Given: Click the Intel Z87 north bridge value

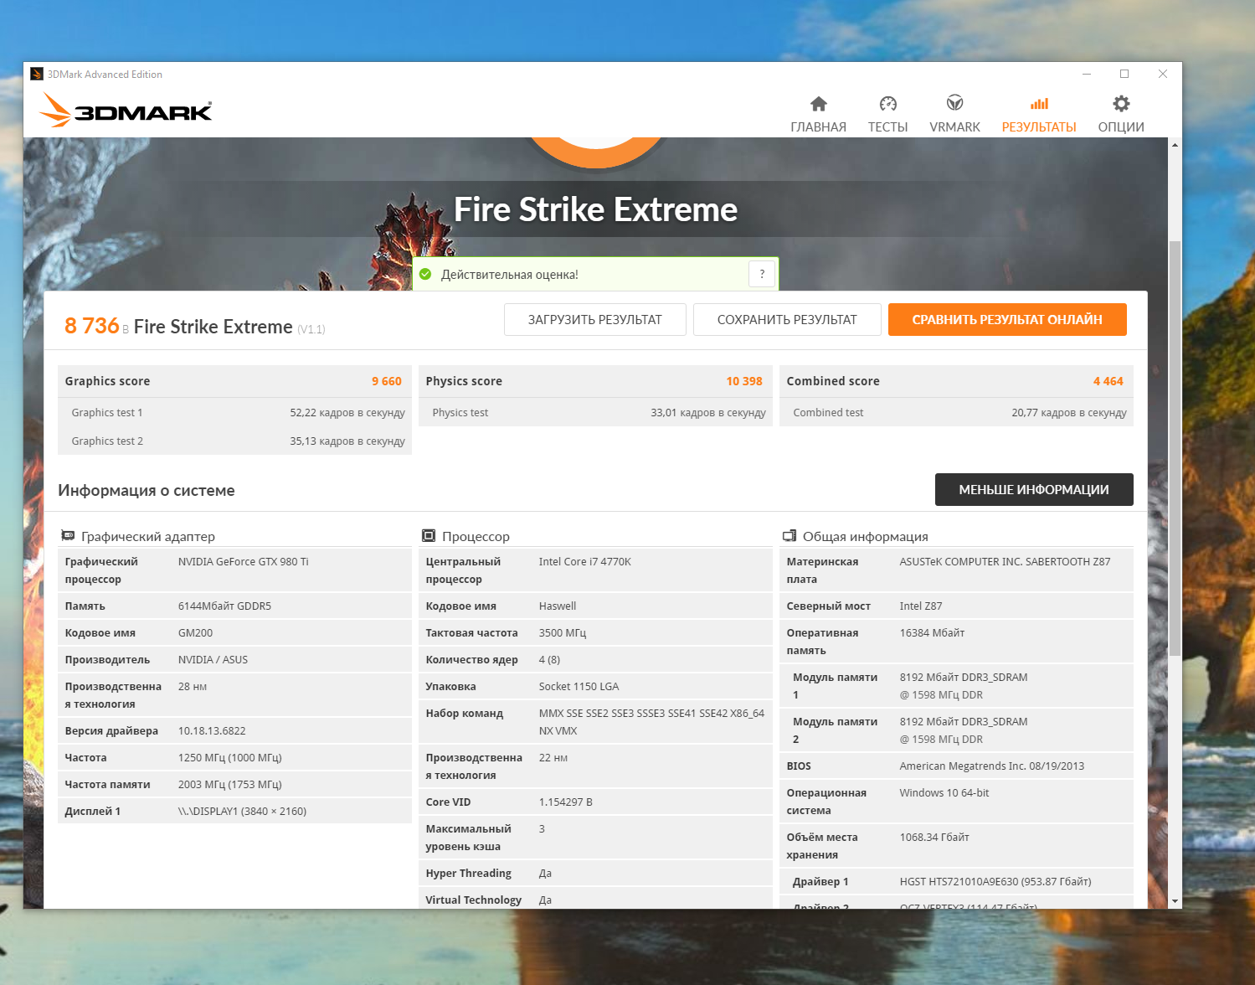Looking at the screenshot, I should pos(921,606).
